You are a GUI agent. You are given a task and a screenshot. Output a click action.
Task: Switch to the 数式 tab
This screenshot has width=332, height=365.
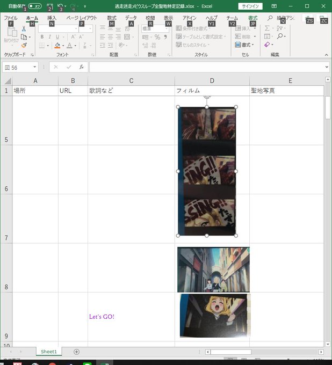click(x=112, y=18)
